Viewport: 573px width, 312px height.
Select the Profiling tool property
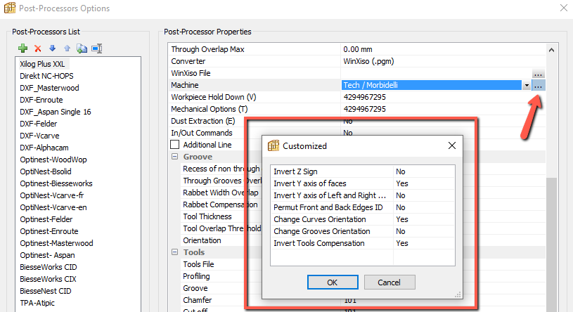196,276
